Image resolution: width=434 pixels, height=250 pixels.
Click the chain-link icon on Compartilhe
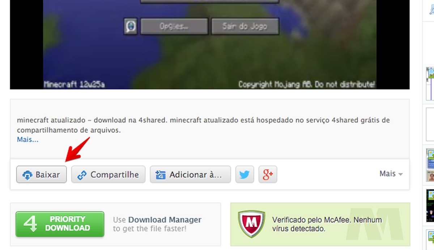coord(82,175)
